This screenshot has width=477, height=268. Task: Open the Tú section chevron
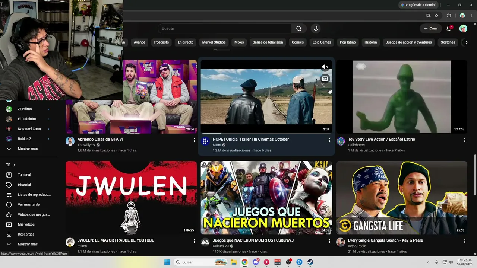coord(15,165)
